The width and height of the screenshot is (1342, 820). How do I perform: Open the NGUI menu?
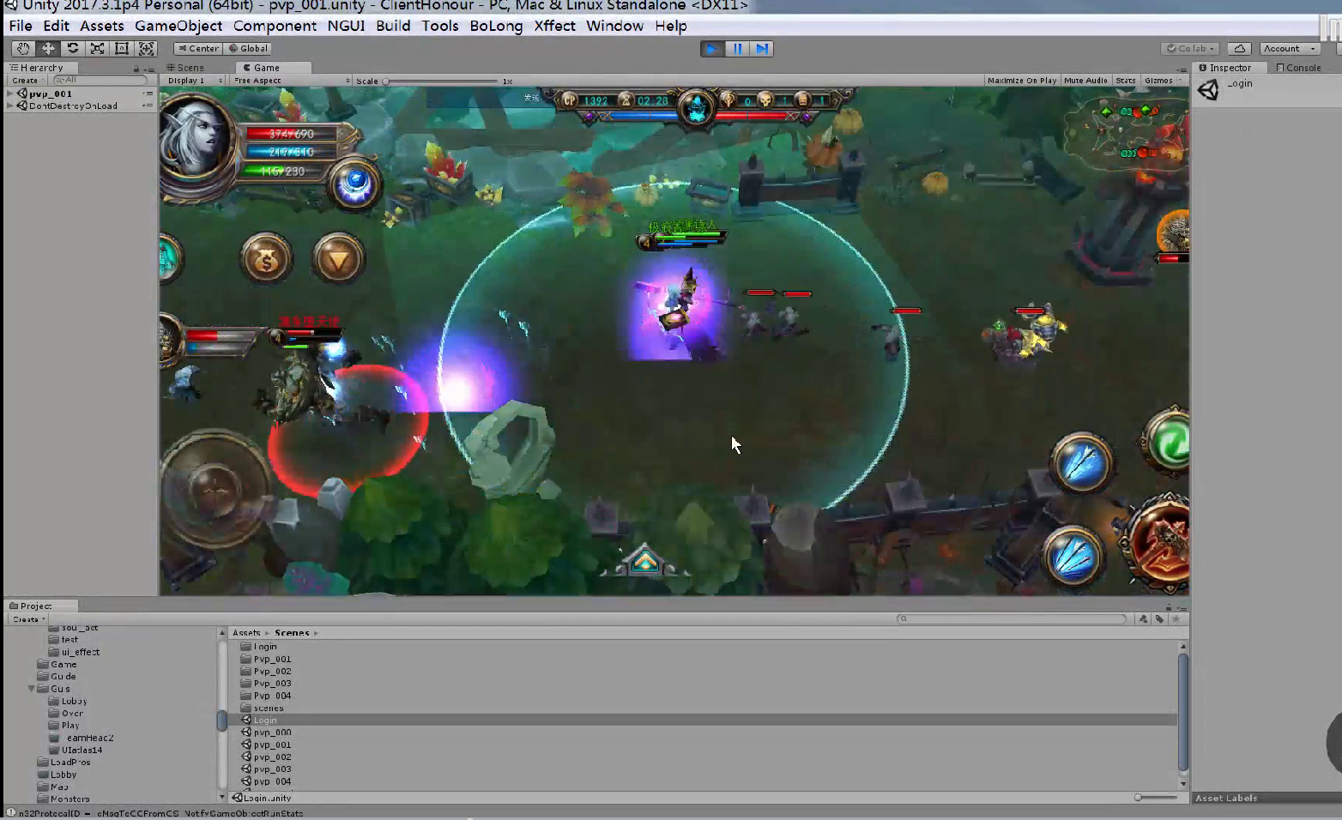click(x=346, y=26)
